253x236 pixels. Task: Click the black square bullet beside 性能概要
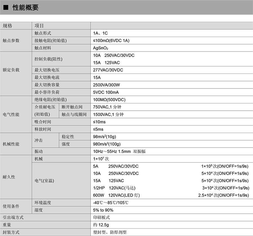[6, 8]
